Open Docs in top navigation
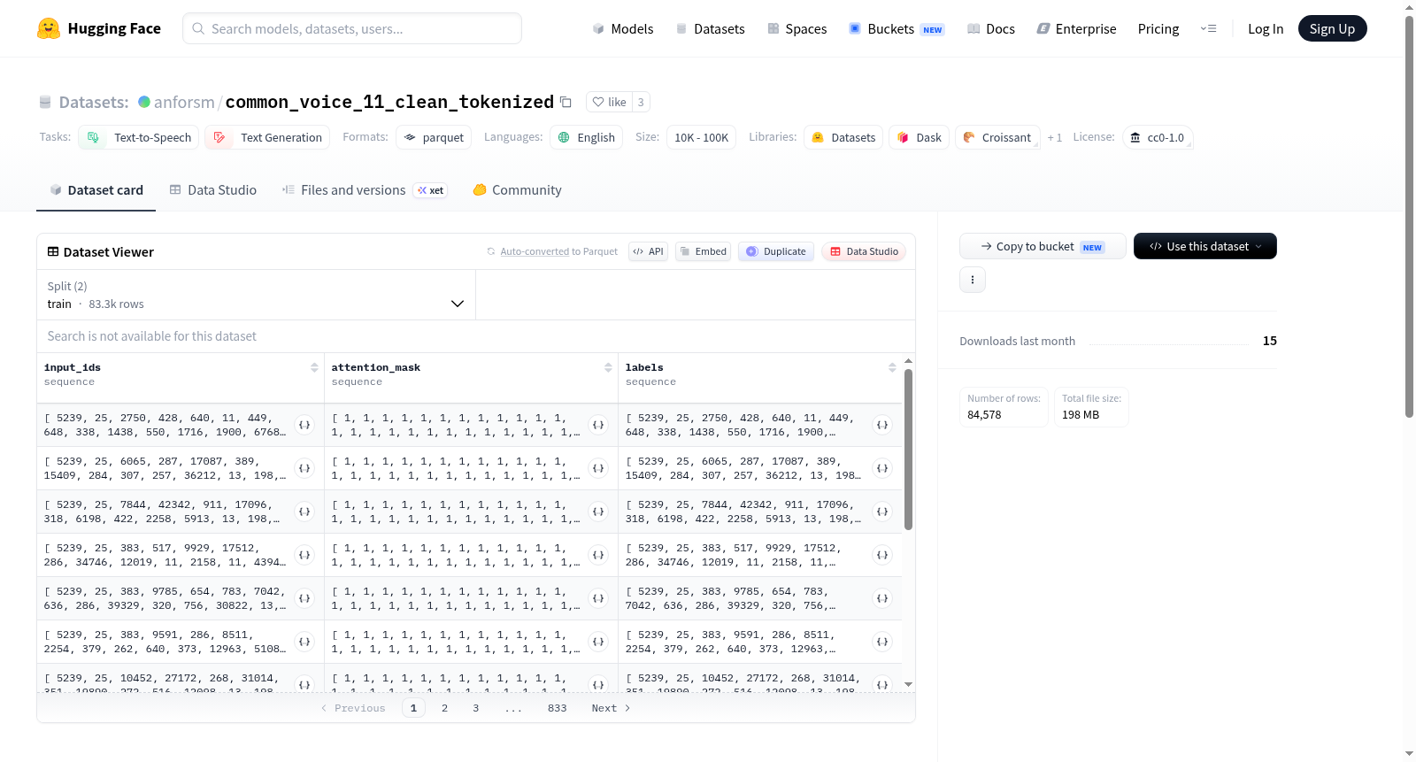Screen dimensions: 1416x762 (990, 28)
